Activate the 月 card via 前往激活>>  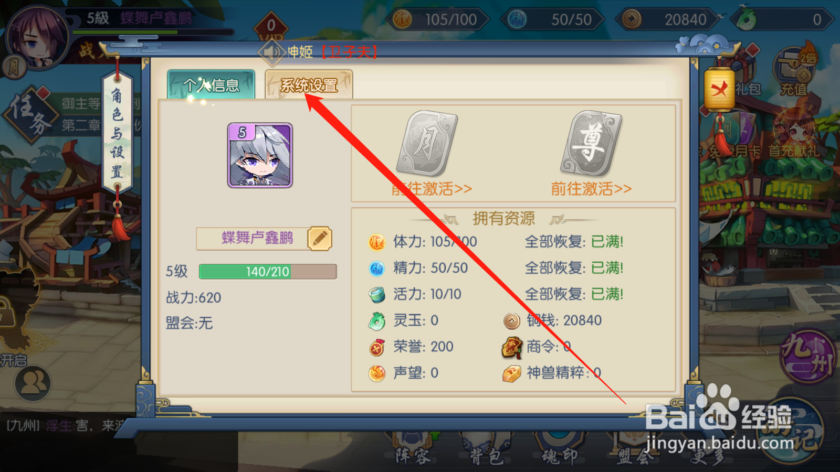[x=432, y=189]
